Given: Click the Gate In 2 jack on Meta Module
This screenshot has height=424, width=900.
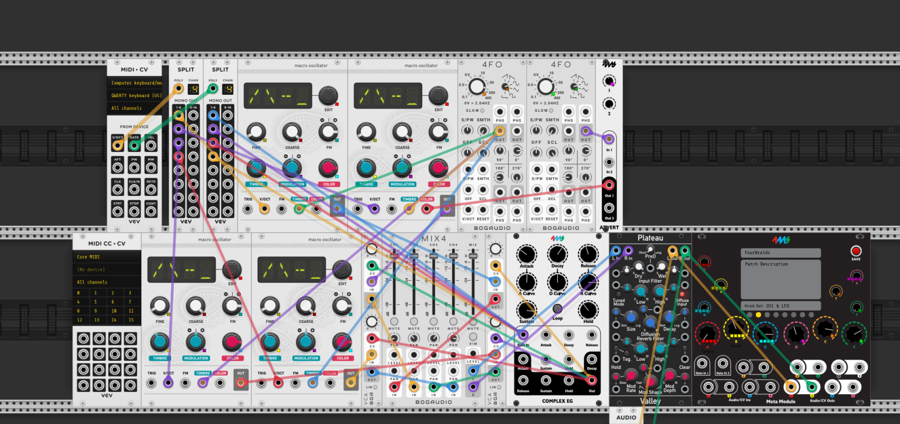Looking at the screenshot, I should [x=724, y=363].
